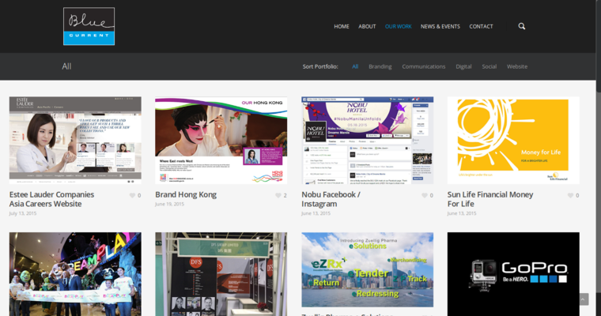Select Our Work in navigation

[x=399, y=26]
